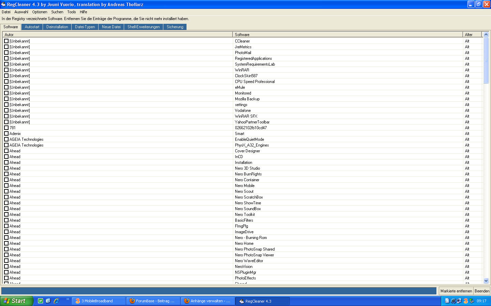Viewport: 491px width, 306px height.
Task: Open the orange 3 tray icon
Action: [x=465, y=301]
